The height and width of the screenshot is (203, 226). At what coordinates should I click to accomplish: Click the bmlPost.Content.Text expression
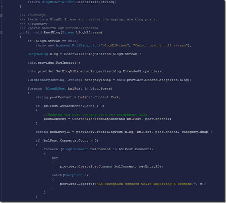(98, 97)
